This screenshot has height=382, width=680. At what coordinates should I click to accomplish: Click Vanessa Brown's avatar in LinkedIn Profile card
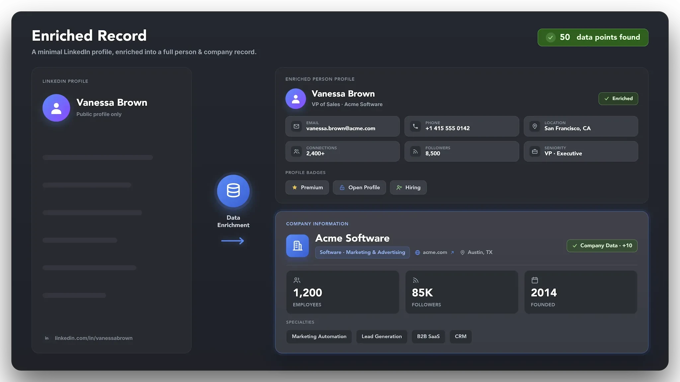(56, 108)
